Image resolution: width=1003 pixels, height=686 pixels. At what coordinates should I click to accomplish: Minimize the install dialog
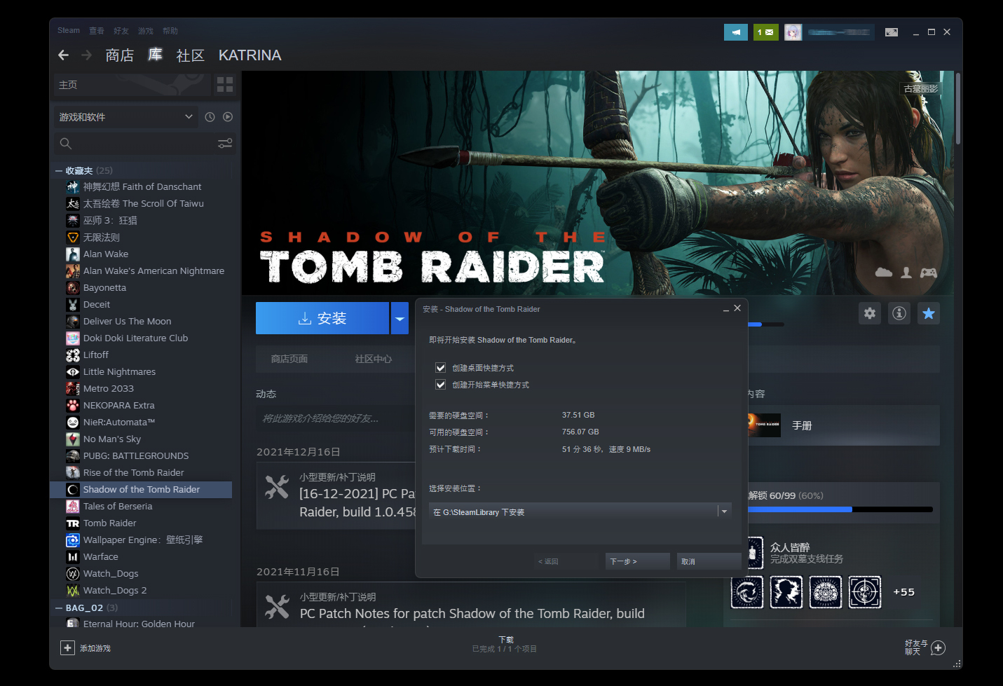click(726, 309)
